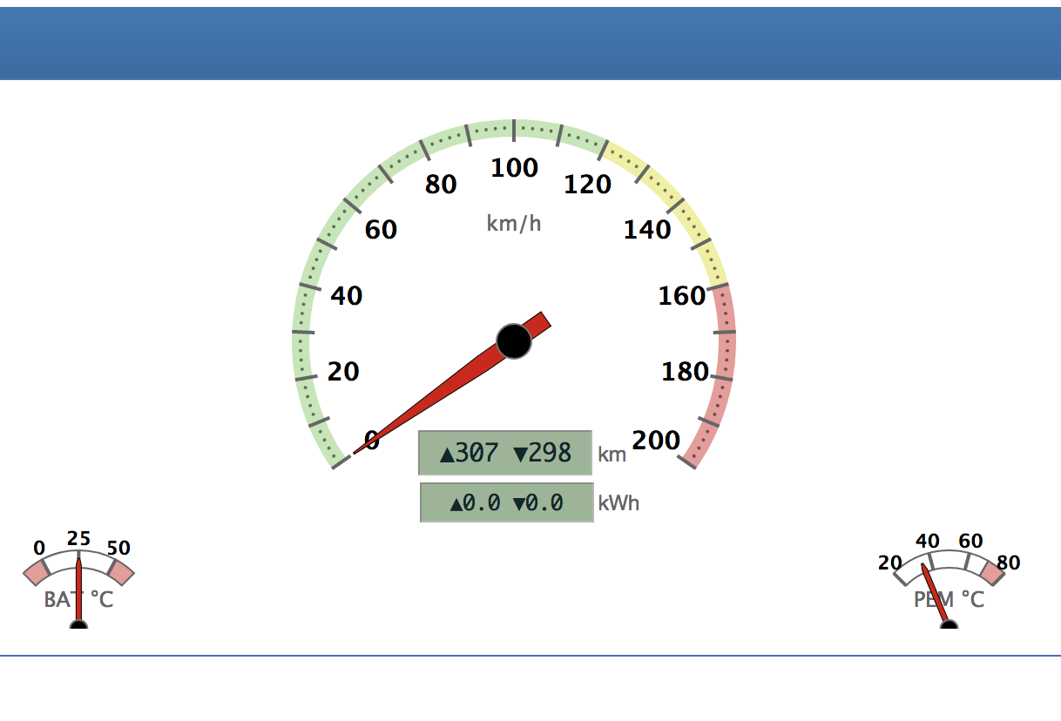1061x721 pixels.
Task: Click the 200 mark on the speedometer
Action: click(x=656, y=441)
